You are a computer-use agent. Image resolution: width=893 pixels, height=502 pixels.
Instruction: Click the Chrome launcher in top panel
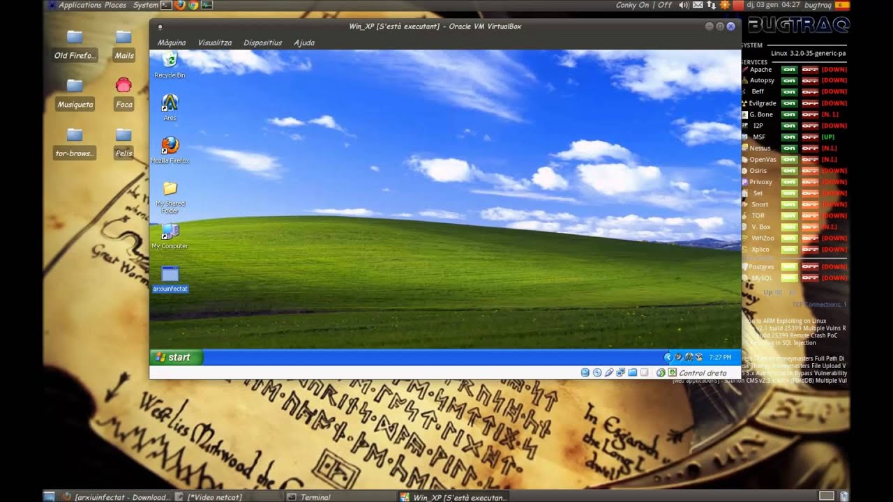(193, 5)
